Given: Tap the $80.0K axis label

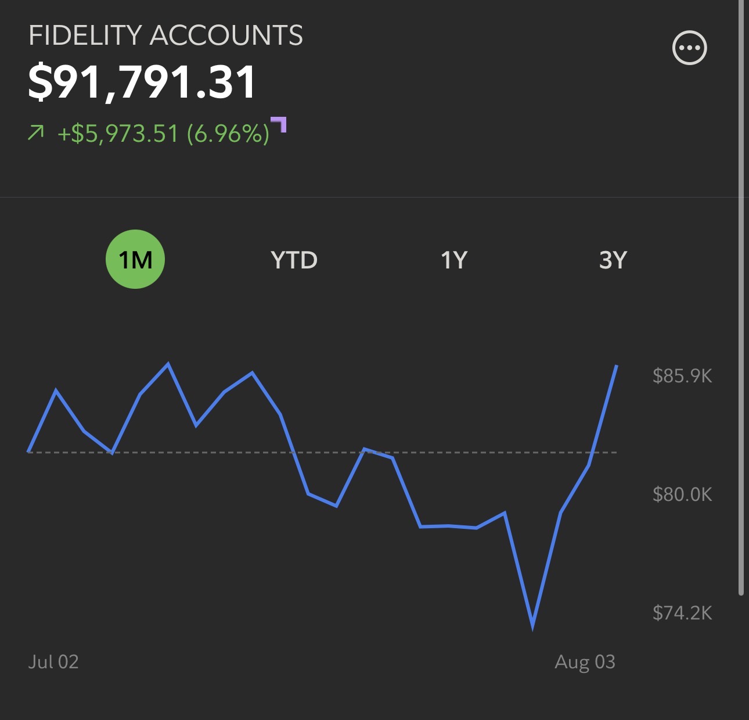Looking at the screenshot, I should coord(682,495).
